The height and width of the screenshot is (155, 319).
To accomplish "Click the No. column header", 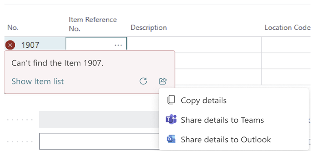I will click(x=13, y=28).
